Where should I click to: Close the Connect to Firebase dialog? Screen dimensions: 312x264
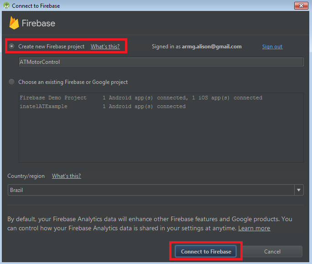301,6
